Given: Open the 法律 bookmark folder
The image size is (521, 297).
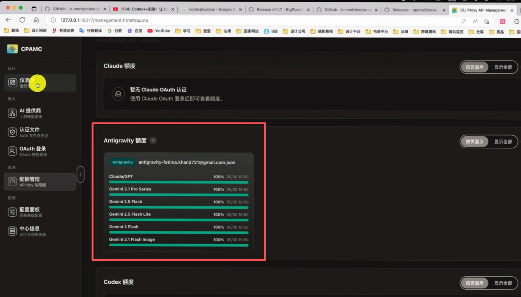Looking at the screenshot, I should point(223,31).
